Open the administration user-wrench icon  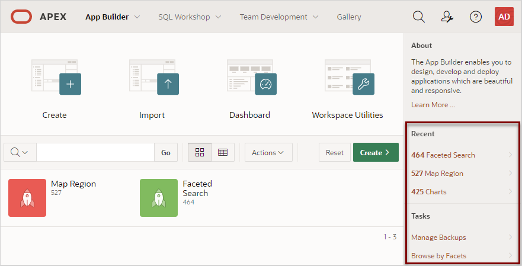(x=447, y=17)
